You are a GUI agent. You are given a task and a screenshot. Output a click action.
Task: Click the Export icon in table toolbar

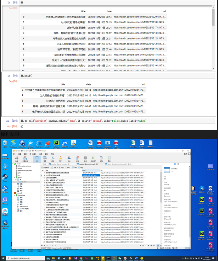click(x=81, y=168)
